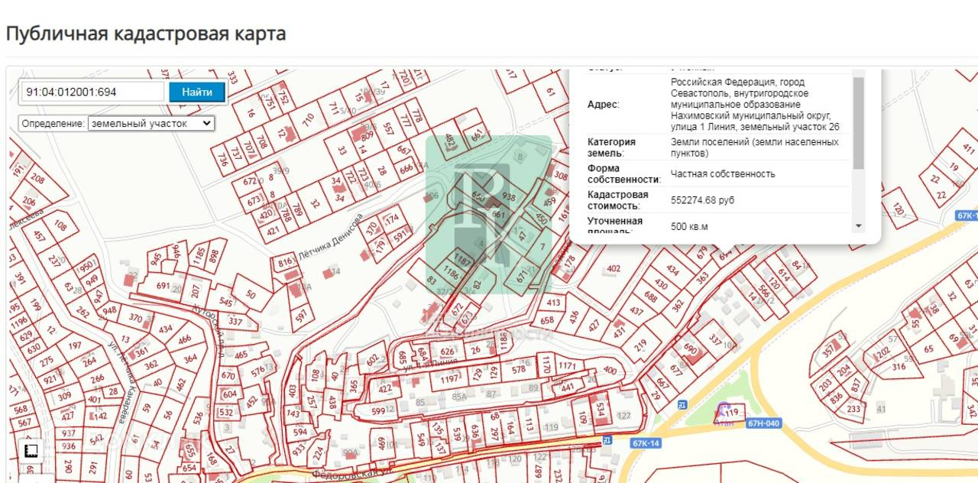Open the ruler measurement tool
The height and width of the screenshot is (483, 978).
(x=31, y=451)
